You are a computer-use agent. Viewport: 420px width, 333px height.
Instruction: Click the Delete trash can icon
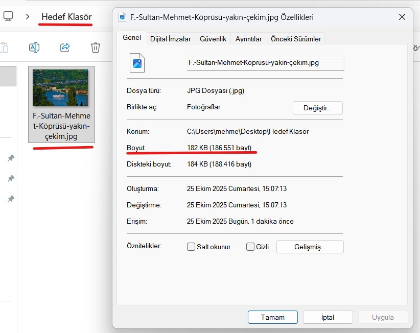[x=96, y=47]
